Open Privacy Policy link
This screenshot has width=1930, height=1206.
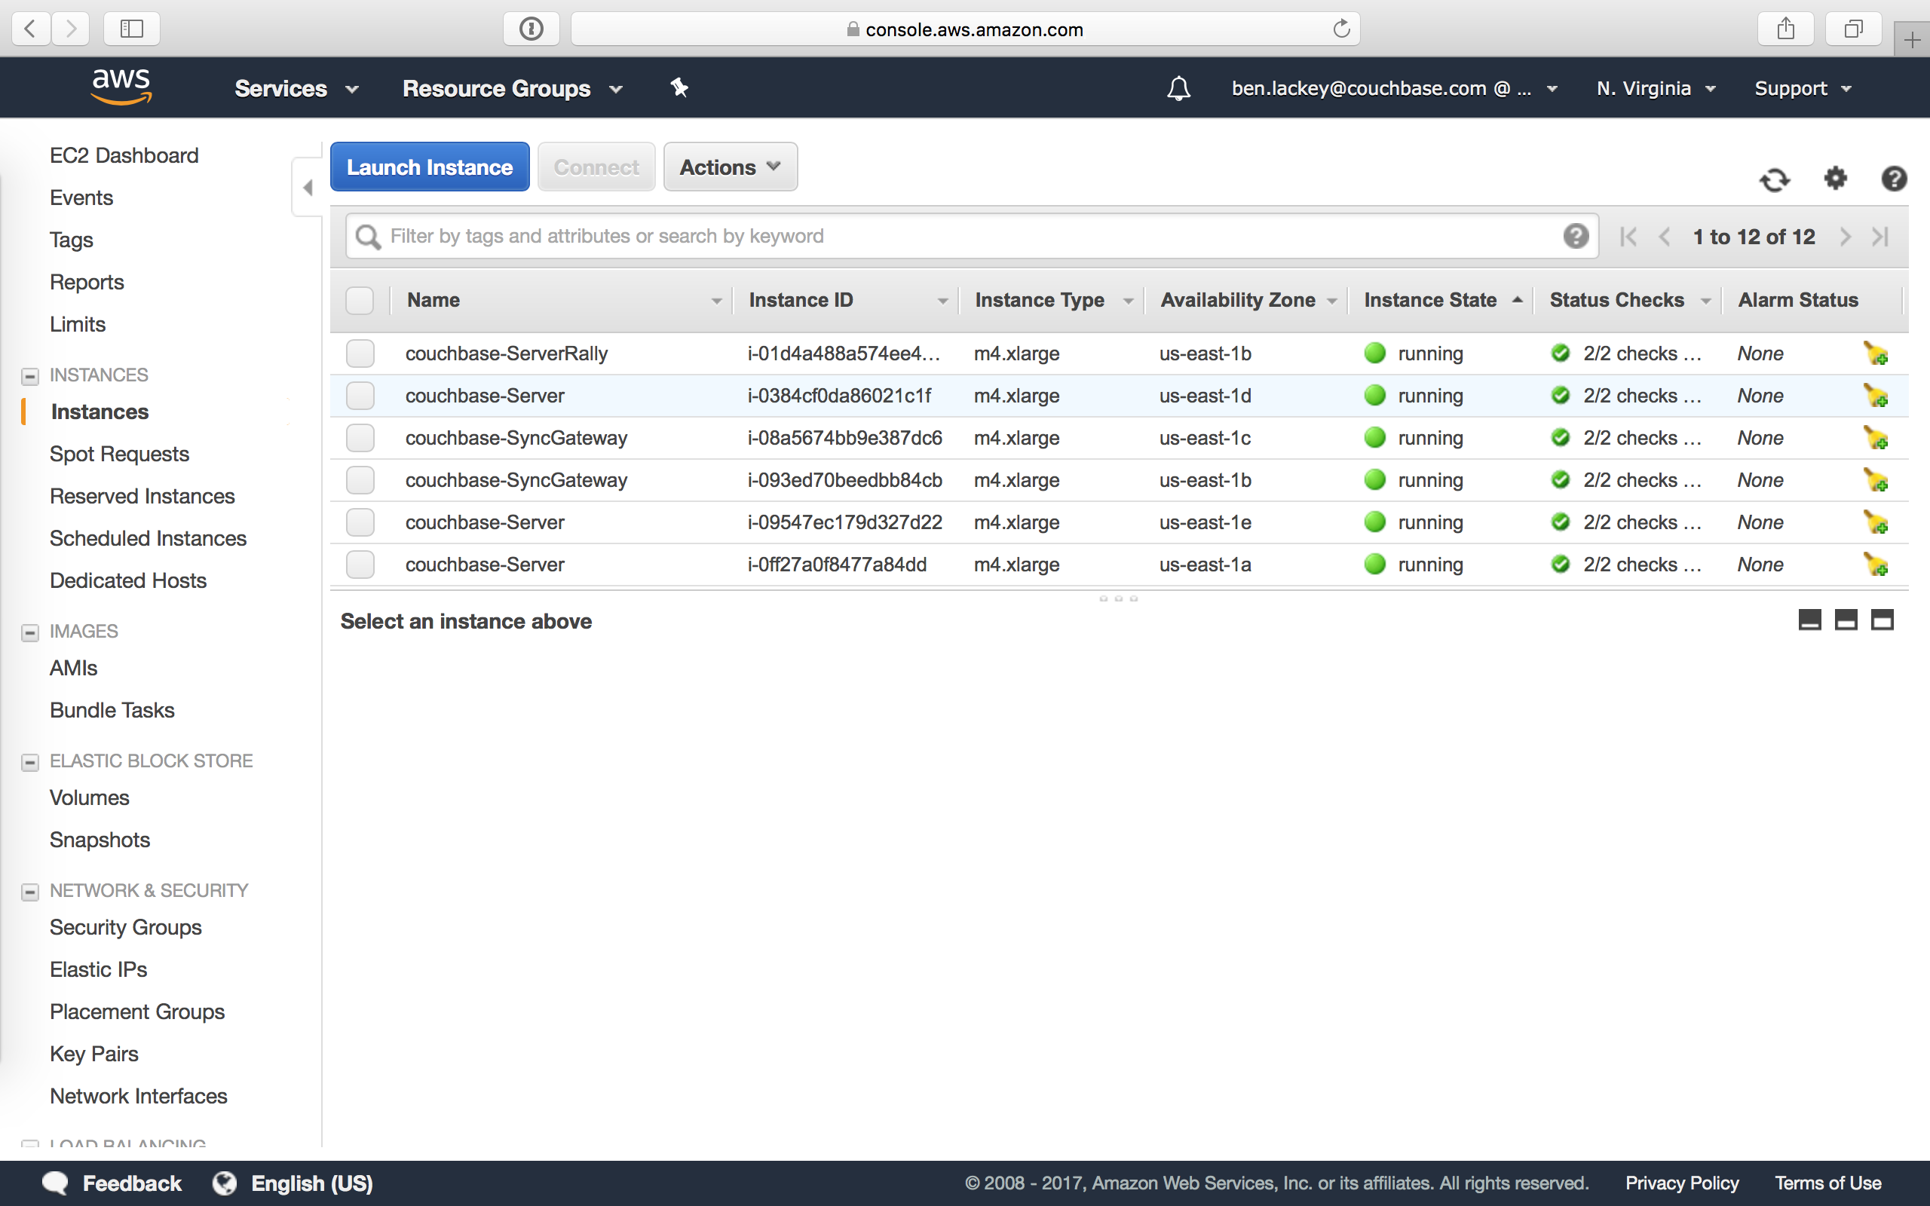[1682, 1183]
